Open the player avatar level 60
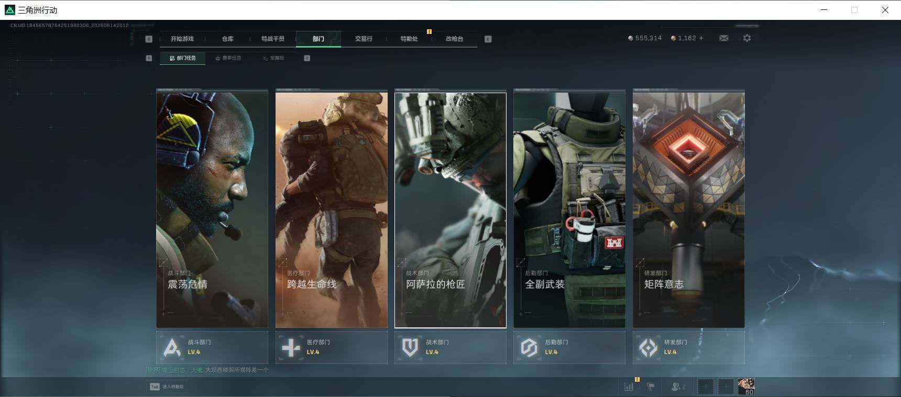This screenshot has width=901, height=397. (x=746, y=387)
